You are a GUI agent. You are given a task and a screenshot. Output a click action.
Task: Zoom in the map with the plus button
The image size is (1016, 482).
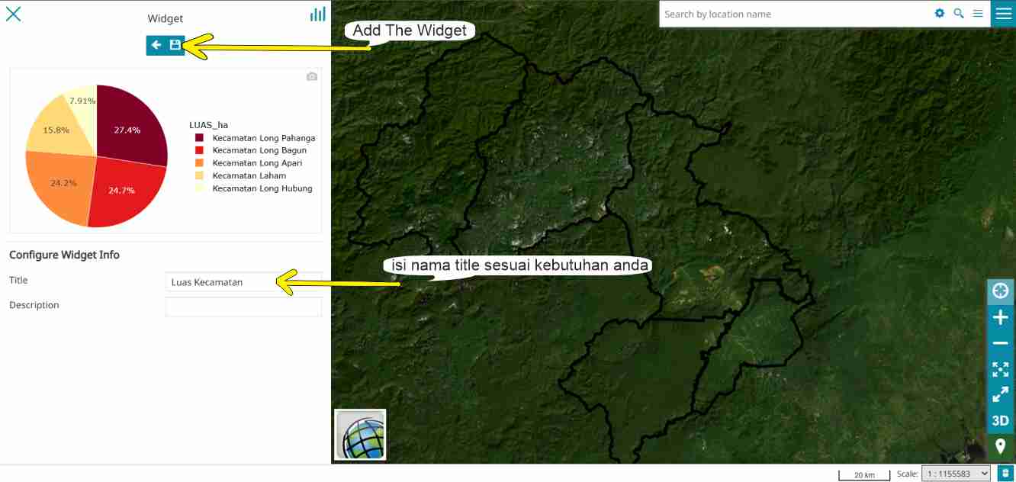coord(1000,317)
